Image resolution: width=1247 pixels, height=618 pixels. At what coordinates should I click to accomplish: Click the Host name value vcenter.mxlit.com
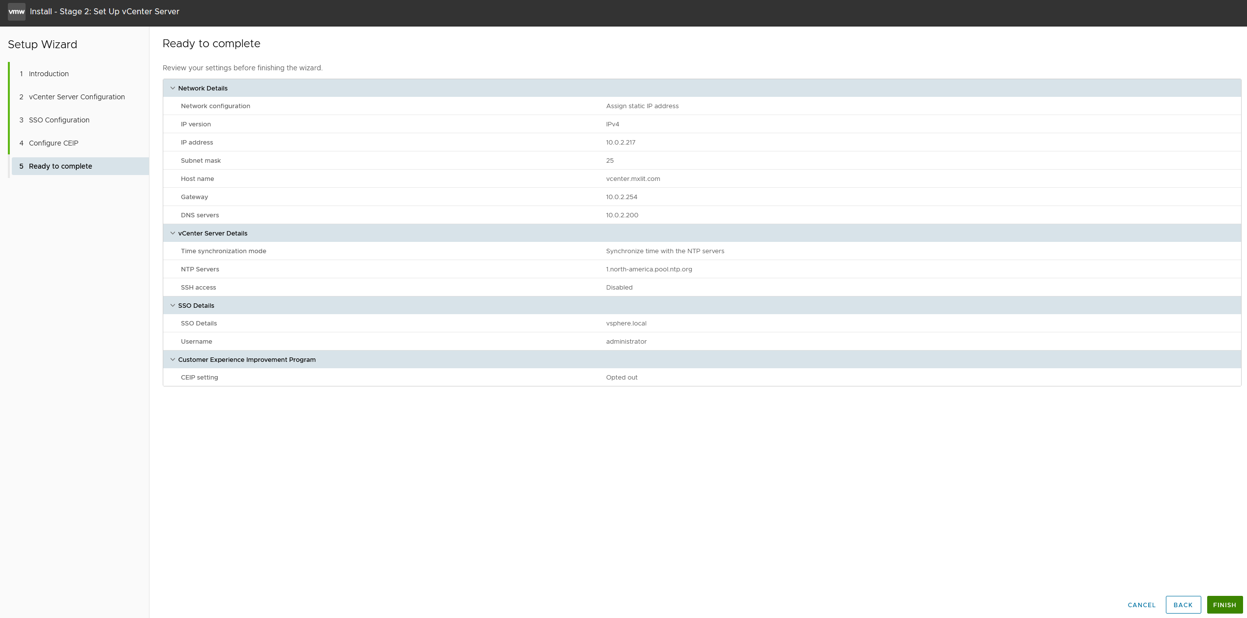click(633, 179)
